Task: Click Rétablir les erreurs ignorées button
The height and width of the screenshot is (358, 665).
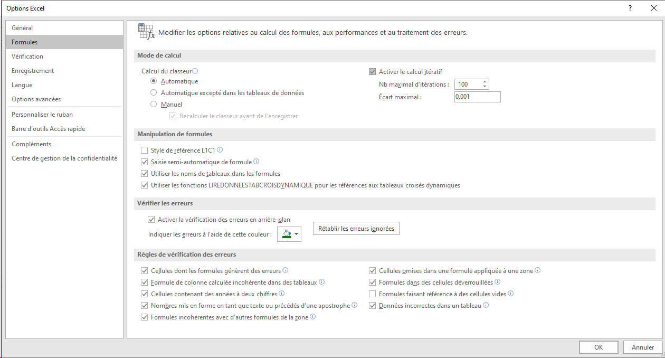Action: coord(356,229)
